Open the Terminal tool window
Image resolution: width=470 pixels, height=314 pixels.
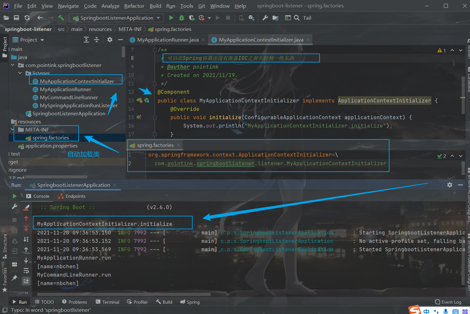108,302
